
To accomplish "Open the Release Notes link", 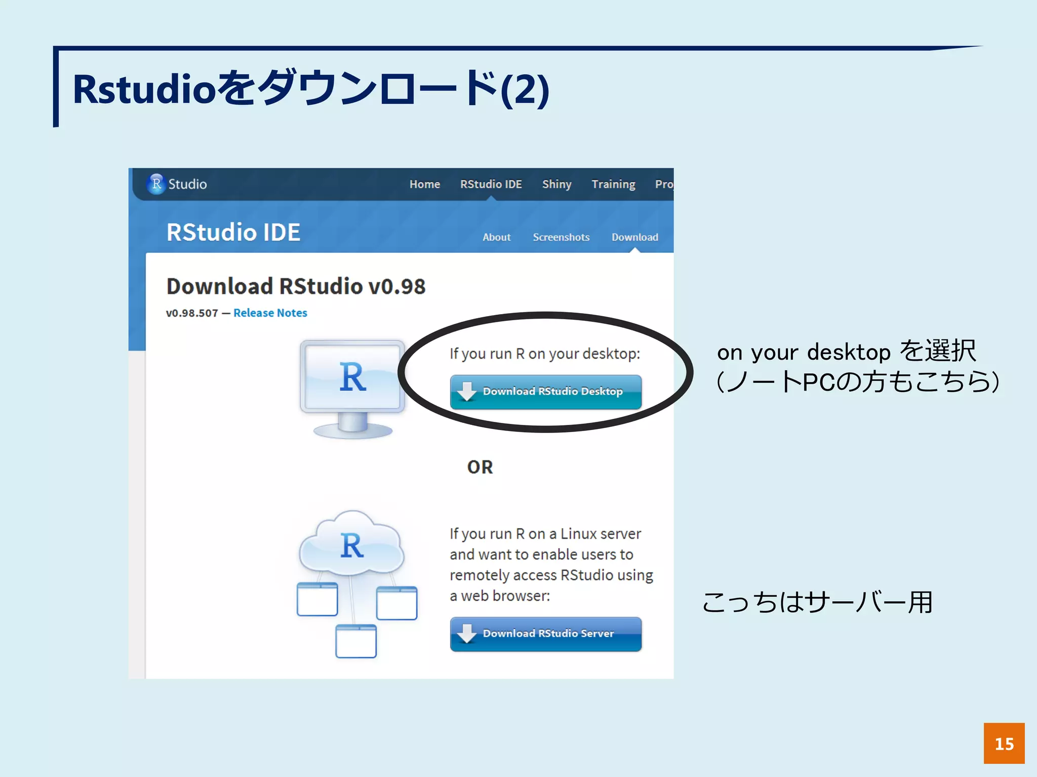I will [270, 313].
